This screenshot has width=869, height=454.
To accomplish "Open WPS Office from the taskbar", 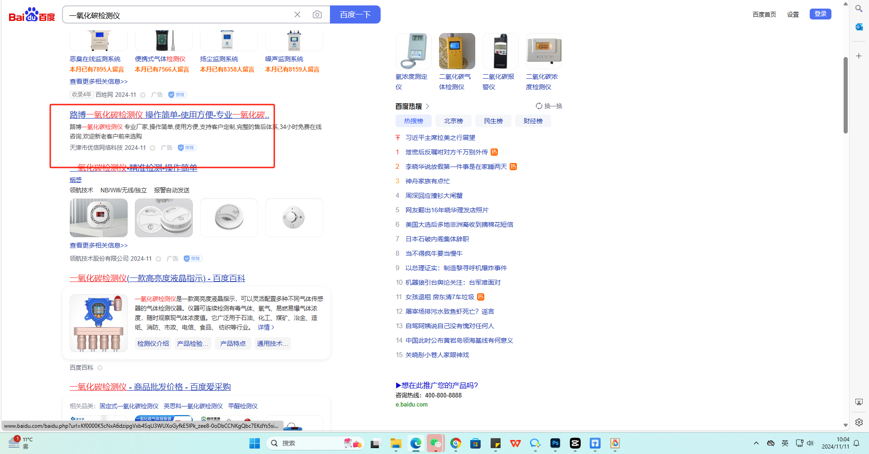I will (516, 443).
